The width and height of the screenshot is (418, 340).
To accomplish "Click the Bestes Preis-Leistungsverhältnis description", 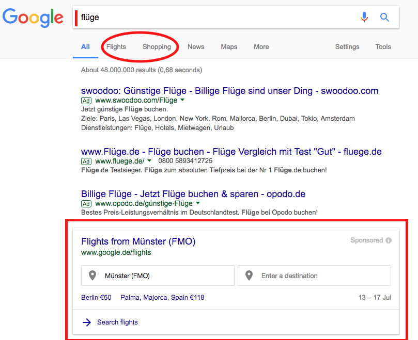I will pyautogui.click(x=199, y=213).
